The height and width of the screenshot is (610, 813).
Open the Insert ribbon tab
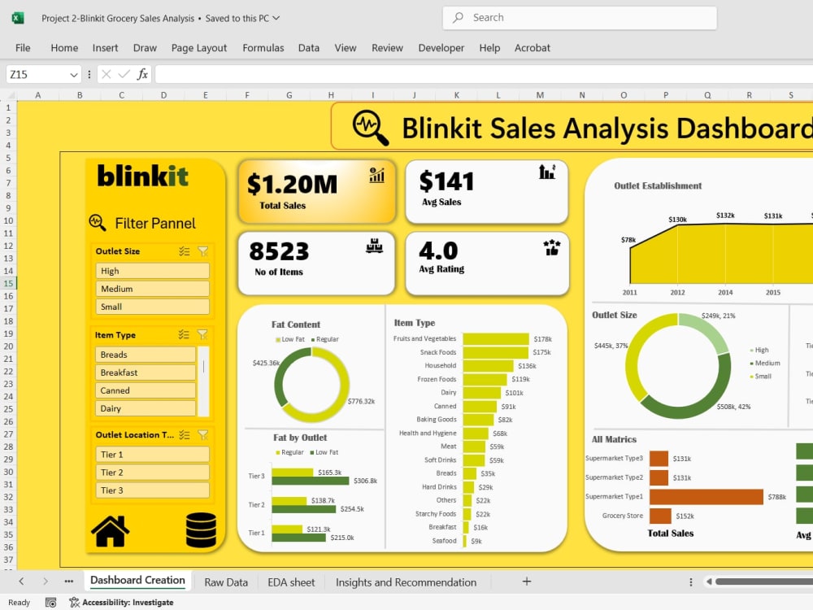point(105,48)
